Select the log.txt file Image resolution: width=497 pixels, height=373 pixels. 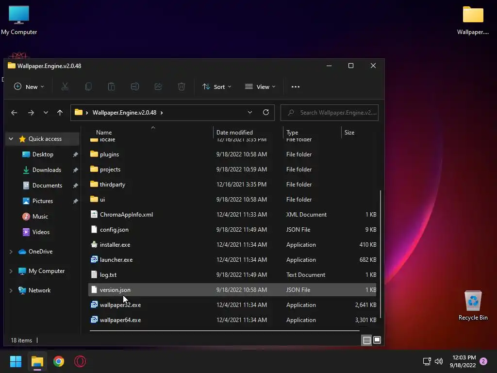pyautogui.click(x=232, y=275)
